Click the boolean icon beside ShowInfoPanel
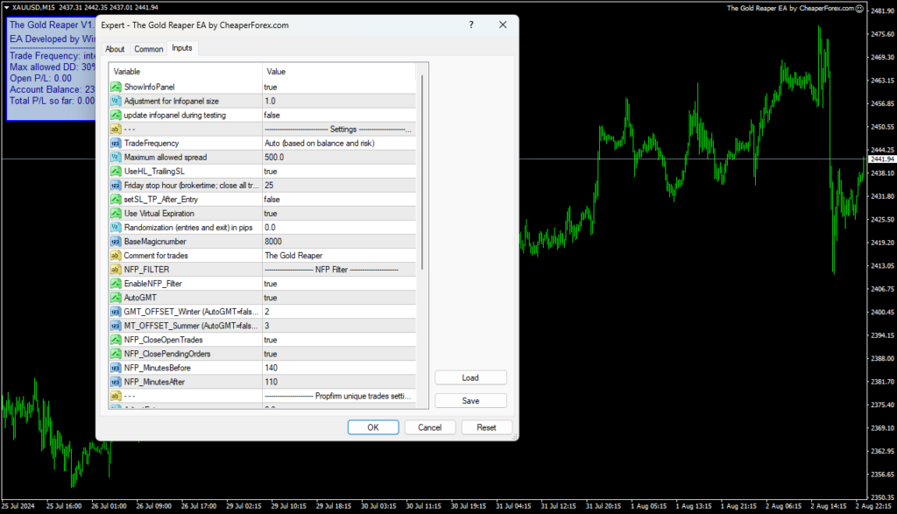This screenshot has width=897, height=514. 115,88
